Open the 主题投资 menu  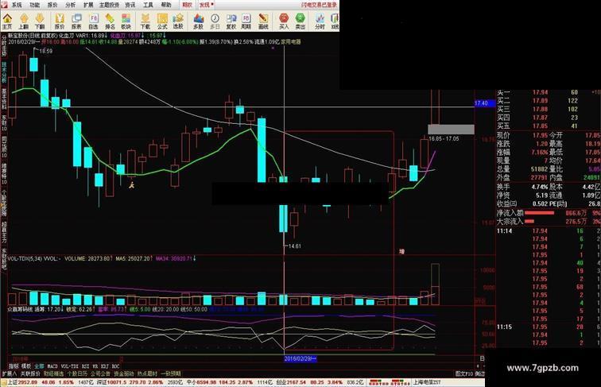pos(109,5)
